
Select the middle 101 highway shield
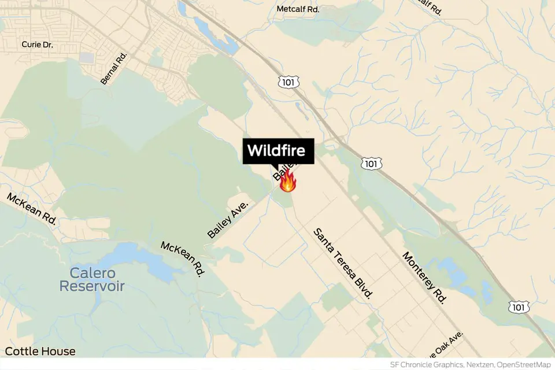(x=371, y=164)
